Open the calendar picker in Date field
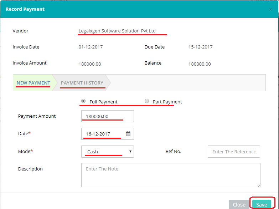The image size is (279, 209). pos(128,134)
